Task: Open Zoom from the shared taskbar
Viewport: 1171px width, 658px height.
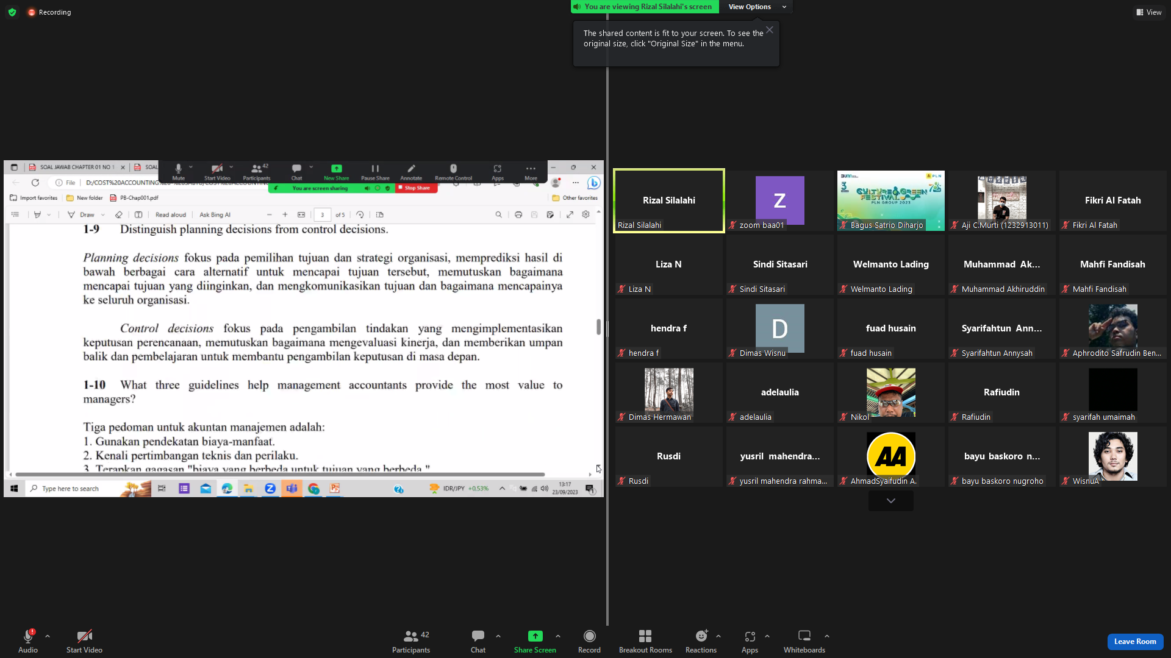Action: coord(270,489)
